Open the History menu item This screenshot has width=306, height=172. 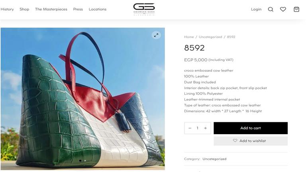[7, 9]
